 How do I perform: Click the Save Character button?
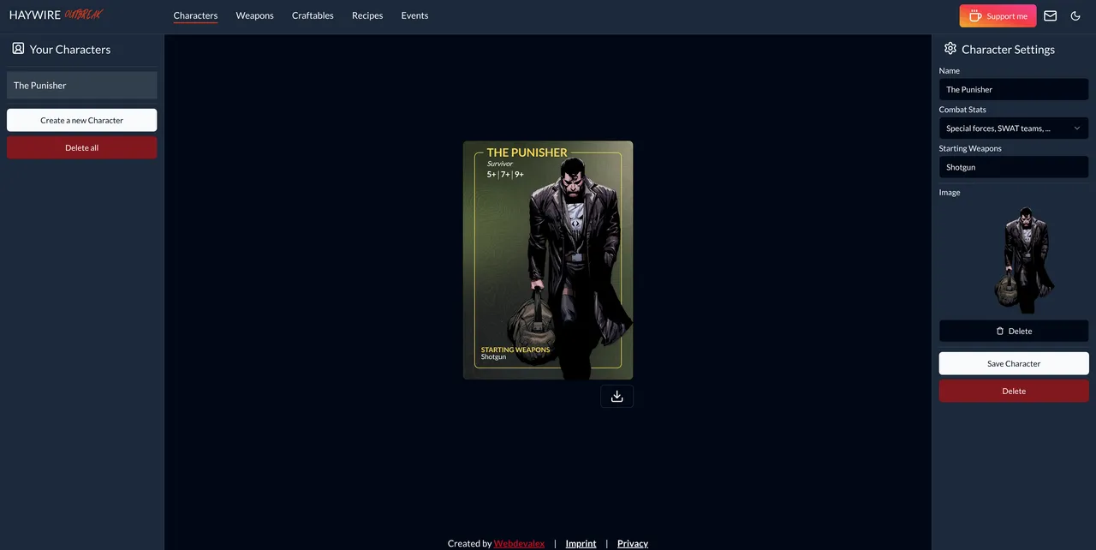pyautogui.click(x=1014, y=363)
